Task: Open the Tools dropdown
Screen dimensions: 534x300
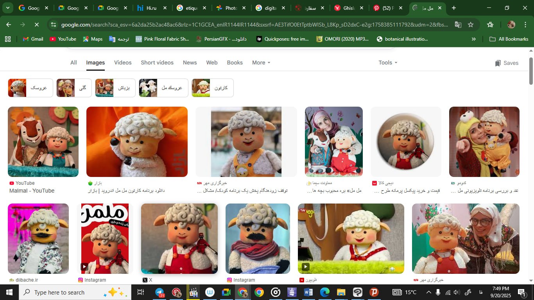Action: click(388, 62)
